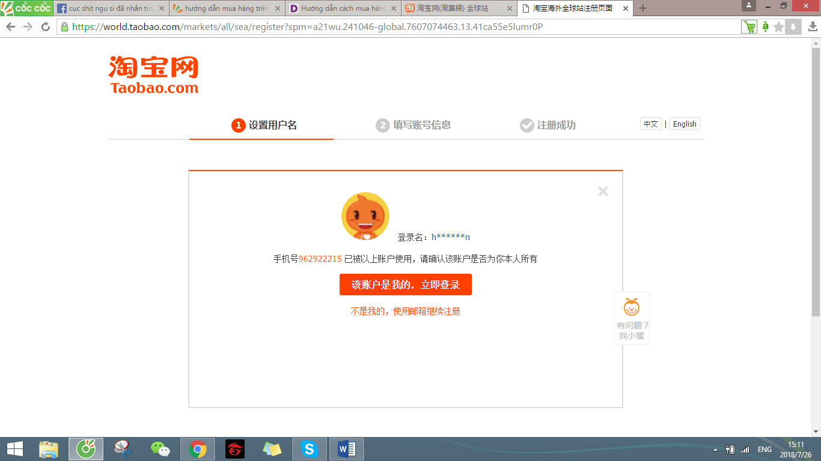Open Sticky Notes from the taskbar
Image resolution: width=821 pixels, height=461 pixels.
272,449
